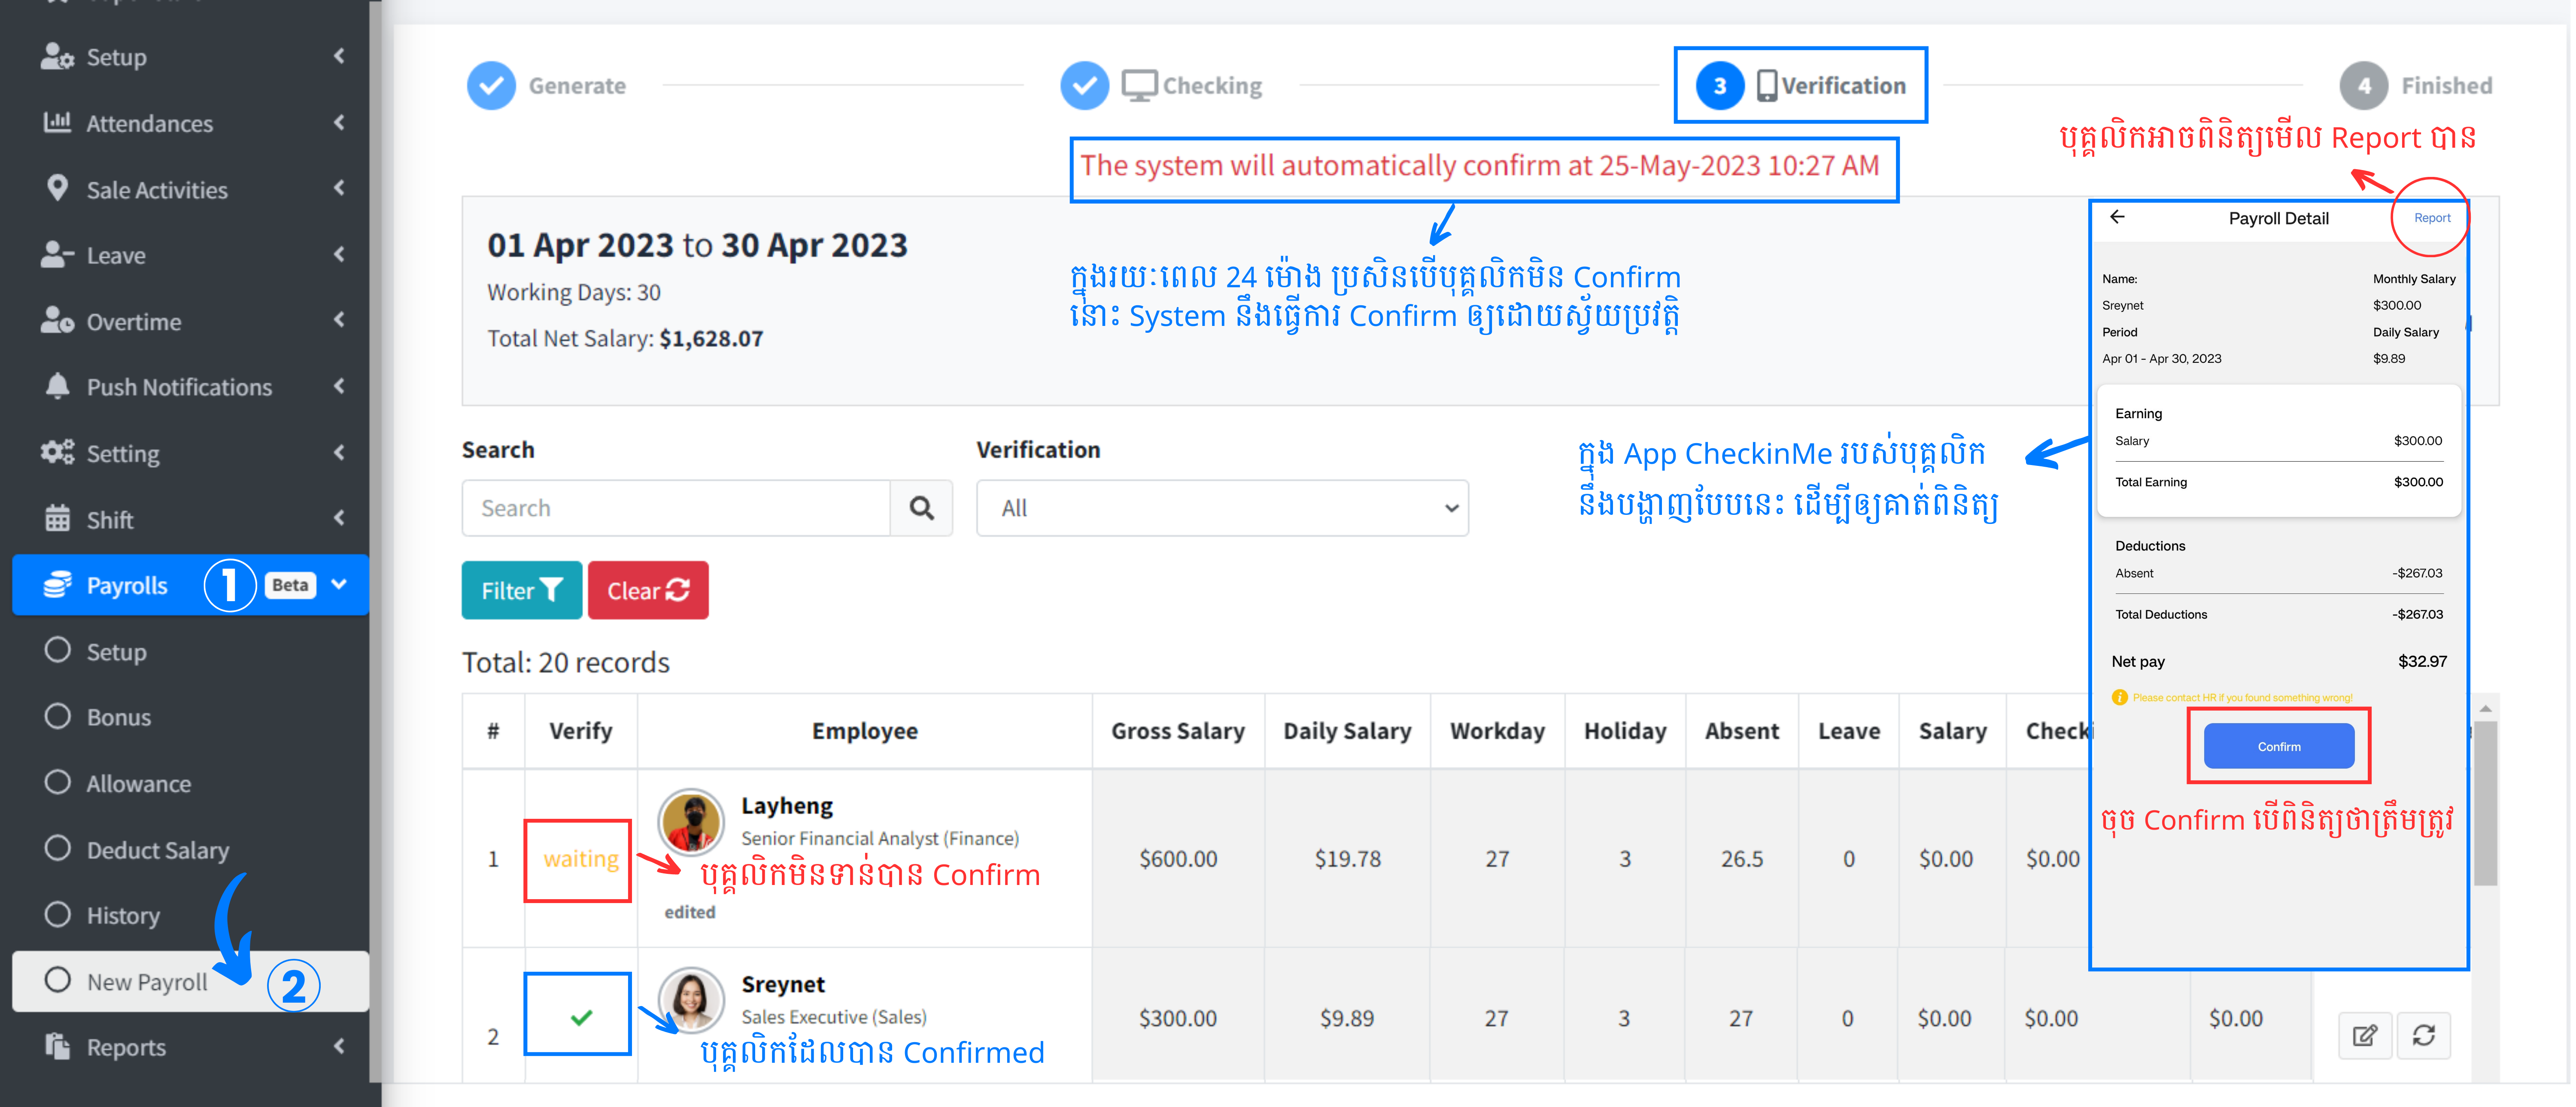
Task: Click the Attendances chart icon
Action: 57,122
